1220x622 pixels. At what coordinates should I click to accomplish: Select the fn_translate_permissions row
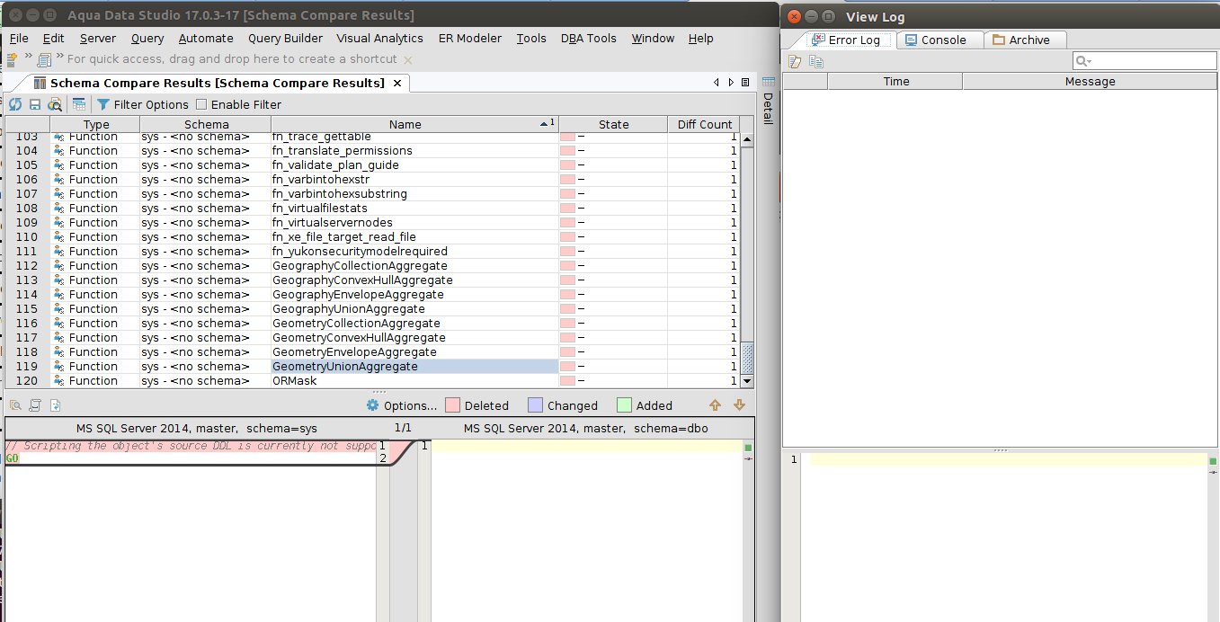[x=371, y=151]
